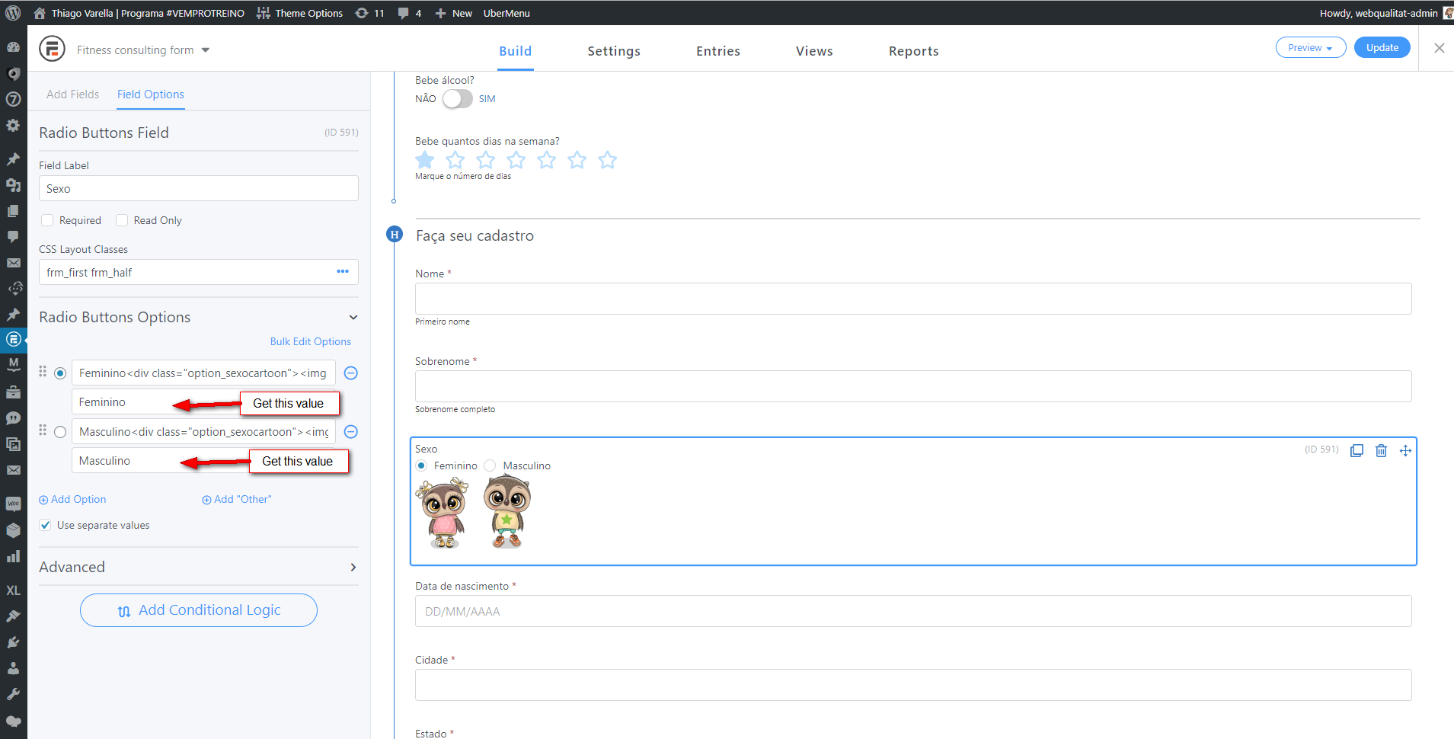Expand the Advanced section
This screenshot has width=1454, height=739.
tap(353, 567)
